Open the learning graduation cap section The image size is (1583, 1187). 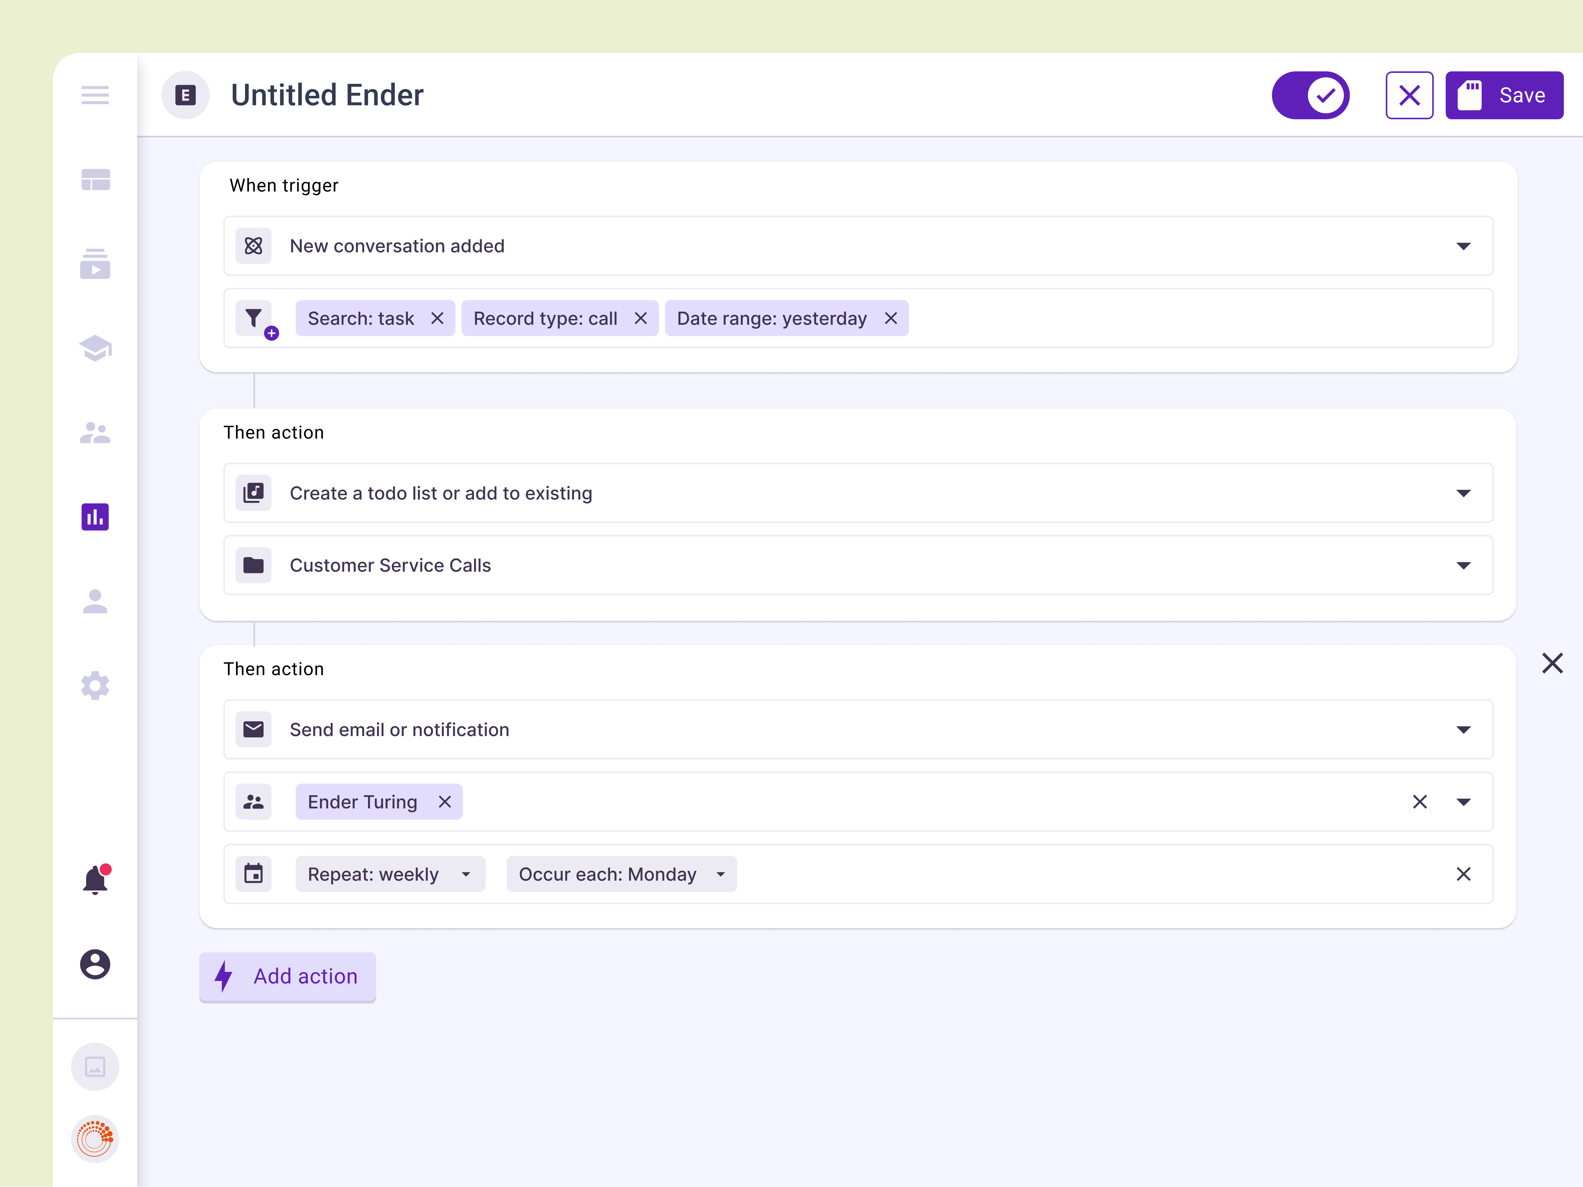[94, 348]
